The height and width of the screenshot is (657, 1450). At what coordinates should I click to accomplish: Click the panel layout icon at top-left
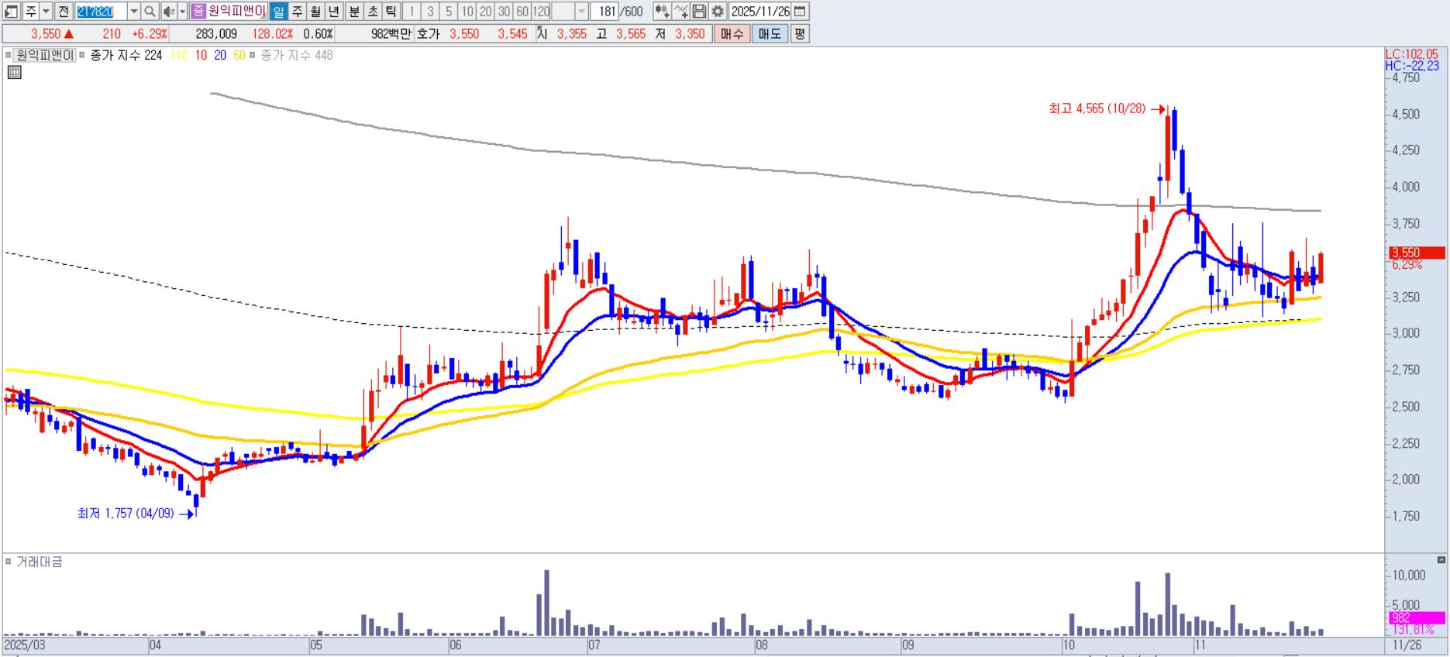(x=11, y=12)
